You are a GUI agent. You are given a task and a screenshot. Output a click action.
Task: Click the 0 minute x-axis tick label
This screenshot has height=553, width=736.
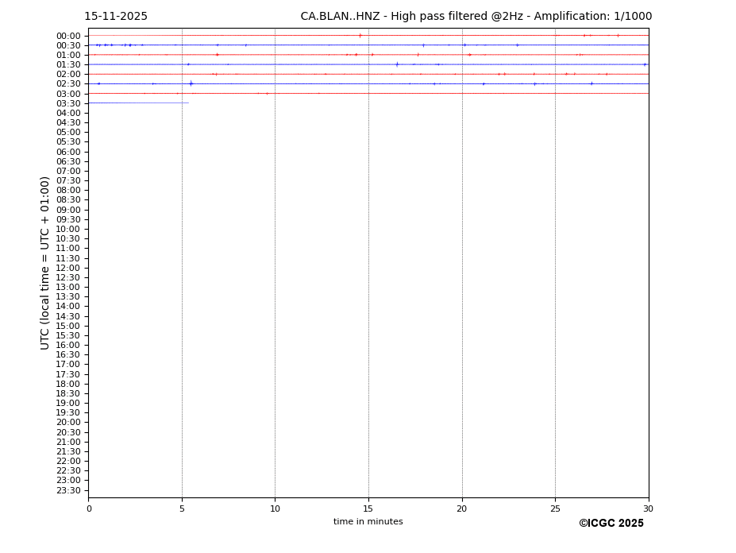89,509
